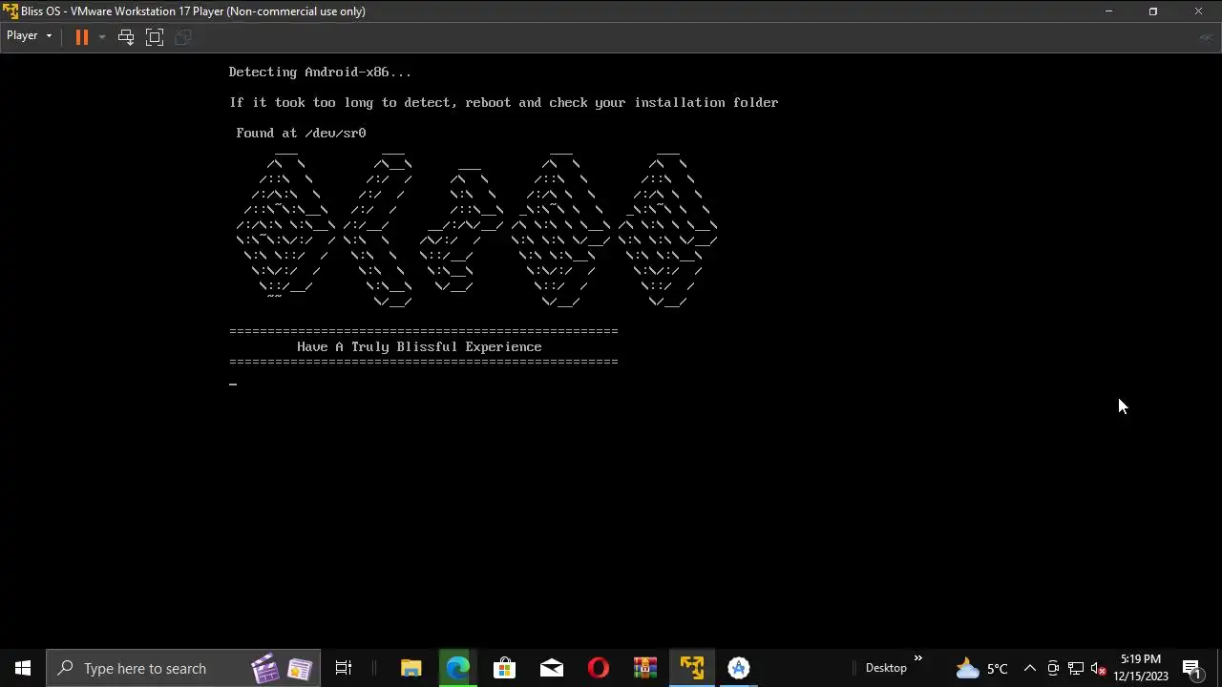Open Microsoft Edge from taskbar

click(x=457, y=668)
